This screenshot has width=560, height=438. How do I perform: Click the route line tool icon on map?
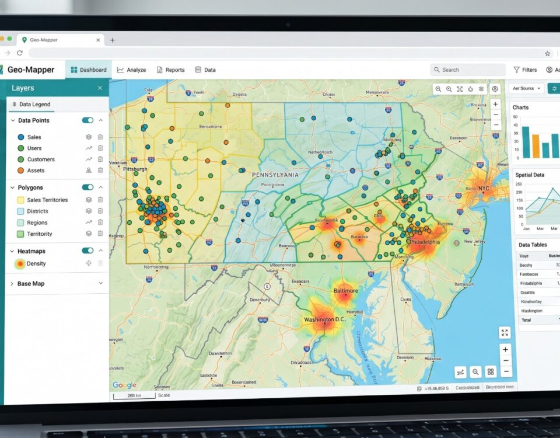point(460,372)
